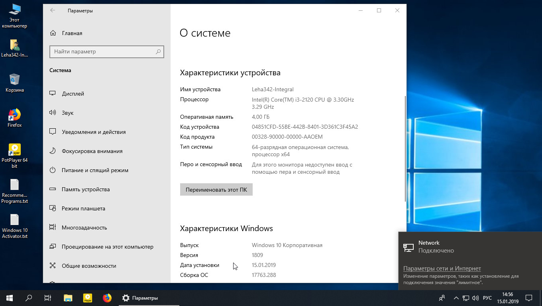This screenshot has width=542, height=306.
Task: Open Параметры сети и Интернет link
Action: click(x=442, y=269)
